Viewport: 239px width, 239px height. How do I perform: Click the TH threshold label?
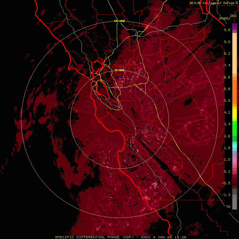pos(228,207)
